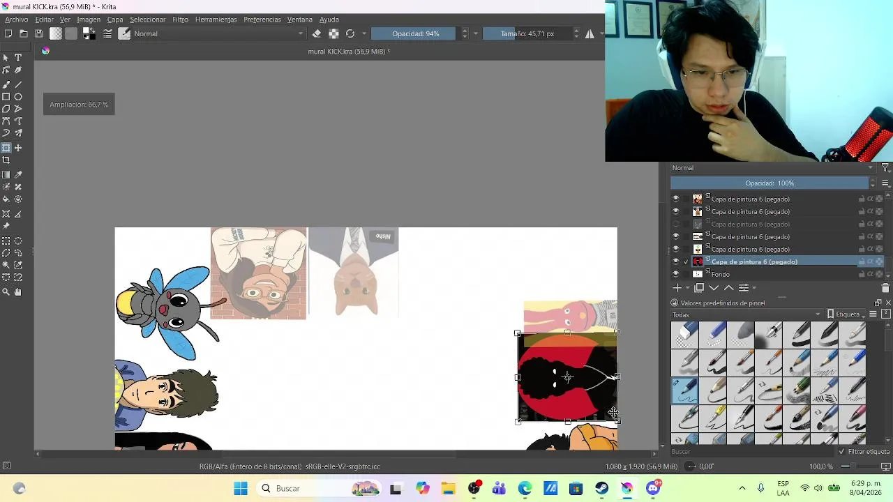The width and height of the screenshot is (893, 502).
Task: Expand dropdown arrow after Opacidad slider
Action: [476, 33]
